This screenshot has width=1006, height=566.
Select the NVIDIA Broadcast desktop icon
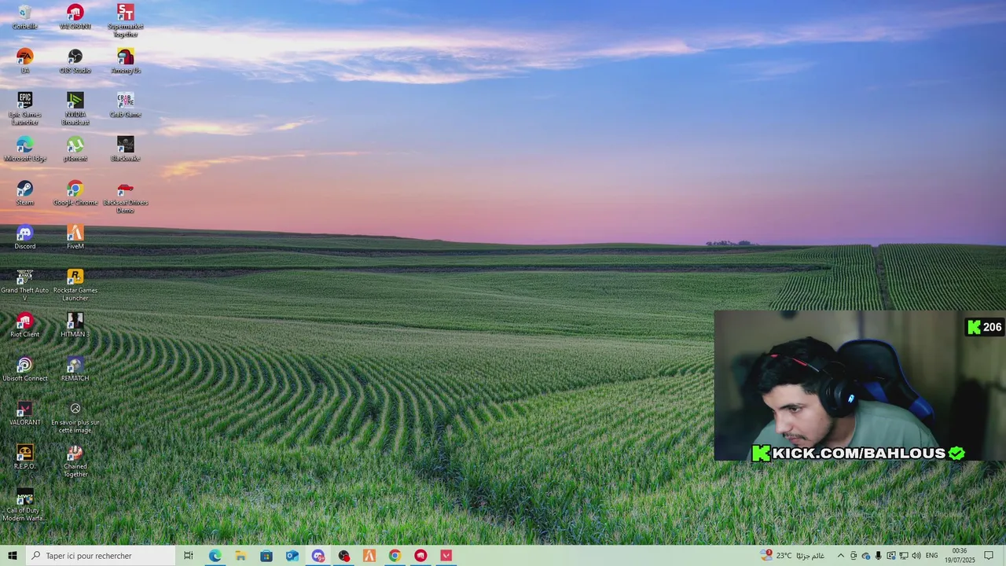[75, 109]
